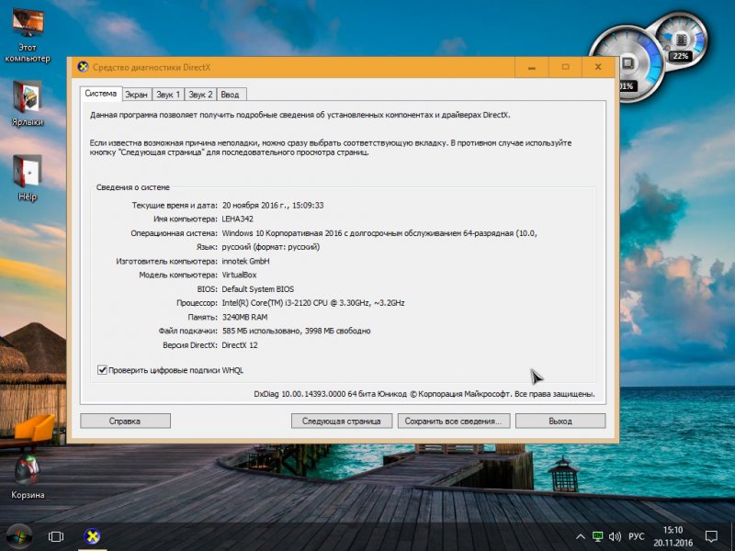Click the DirectX version value DirectX 12
The height and width of the screenshot is (551, 735).
point(240,345)
